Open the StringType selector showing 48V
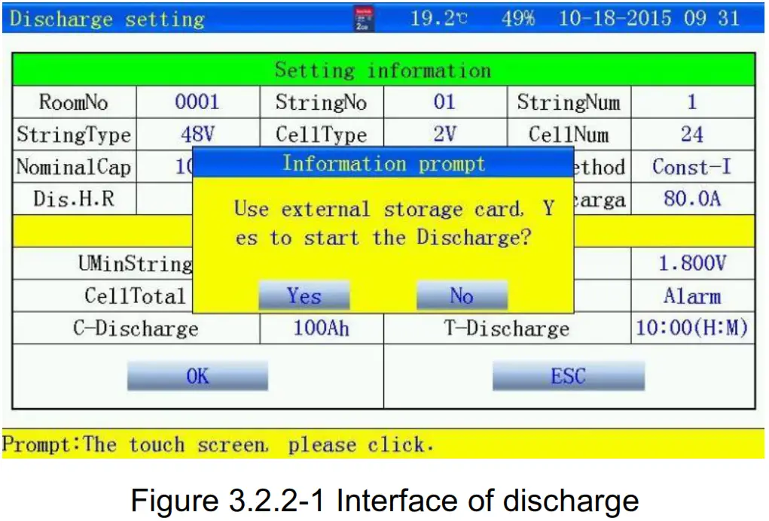The image size is (769, 521). click(198, 135)
